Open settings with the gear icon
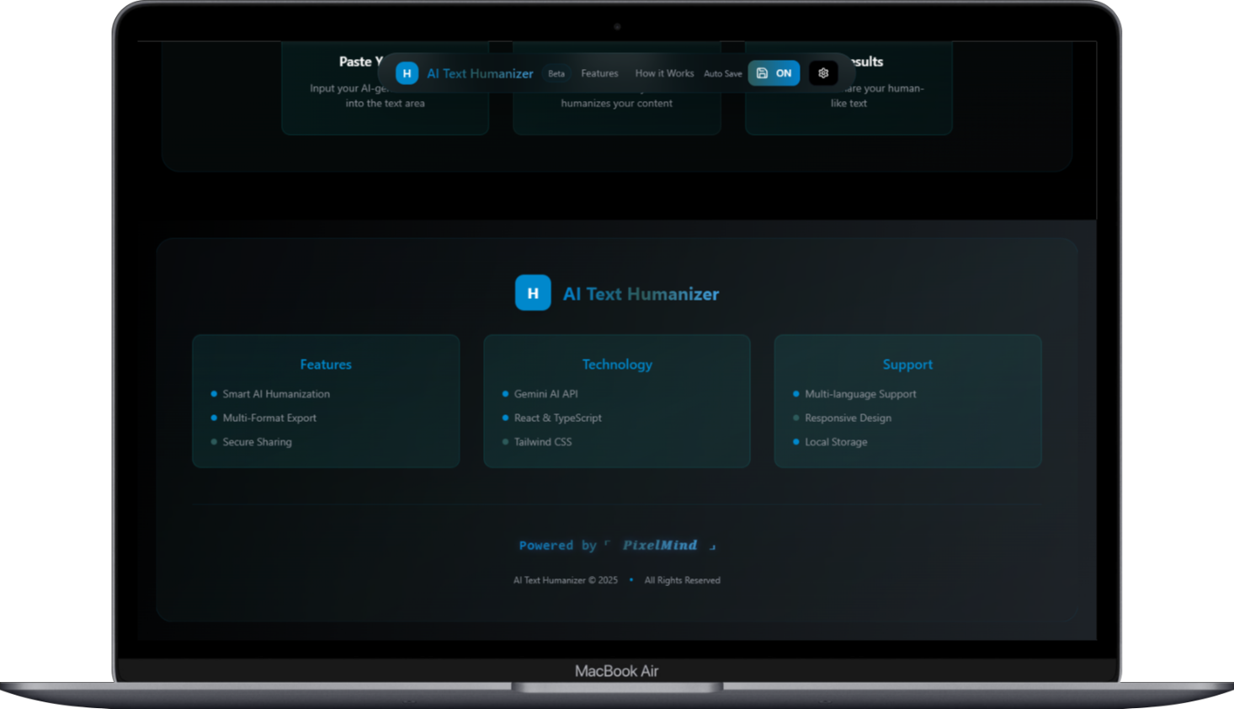The width and height of the screenshot is (1234, 709). click(823, 73)
